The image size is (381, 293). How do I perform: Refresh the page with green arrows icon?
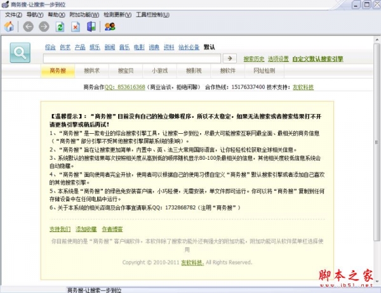pos(60,27)
